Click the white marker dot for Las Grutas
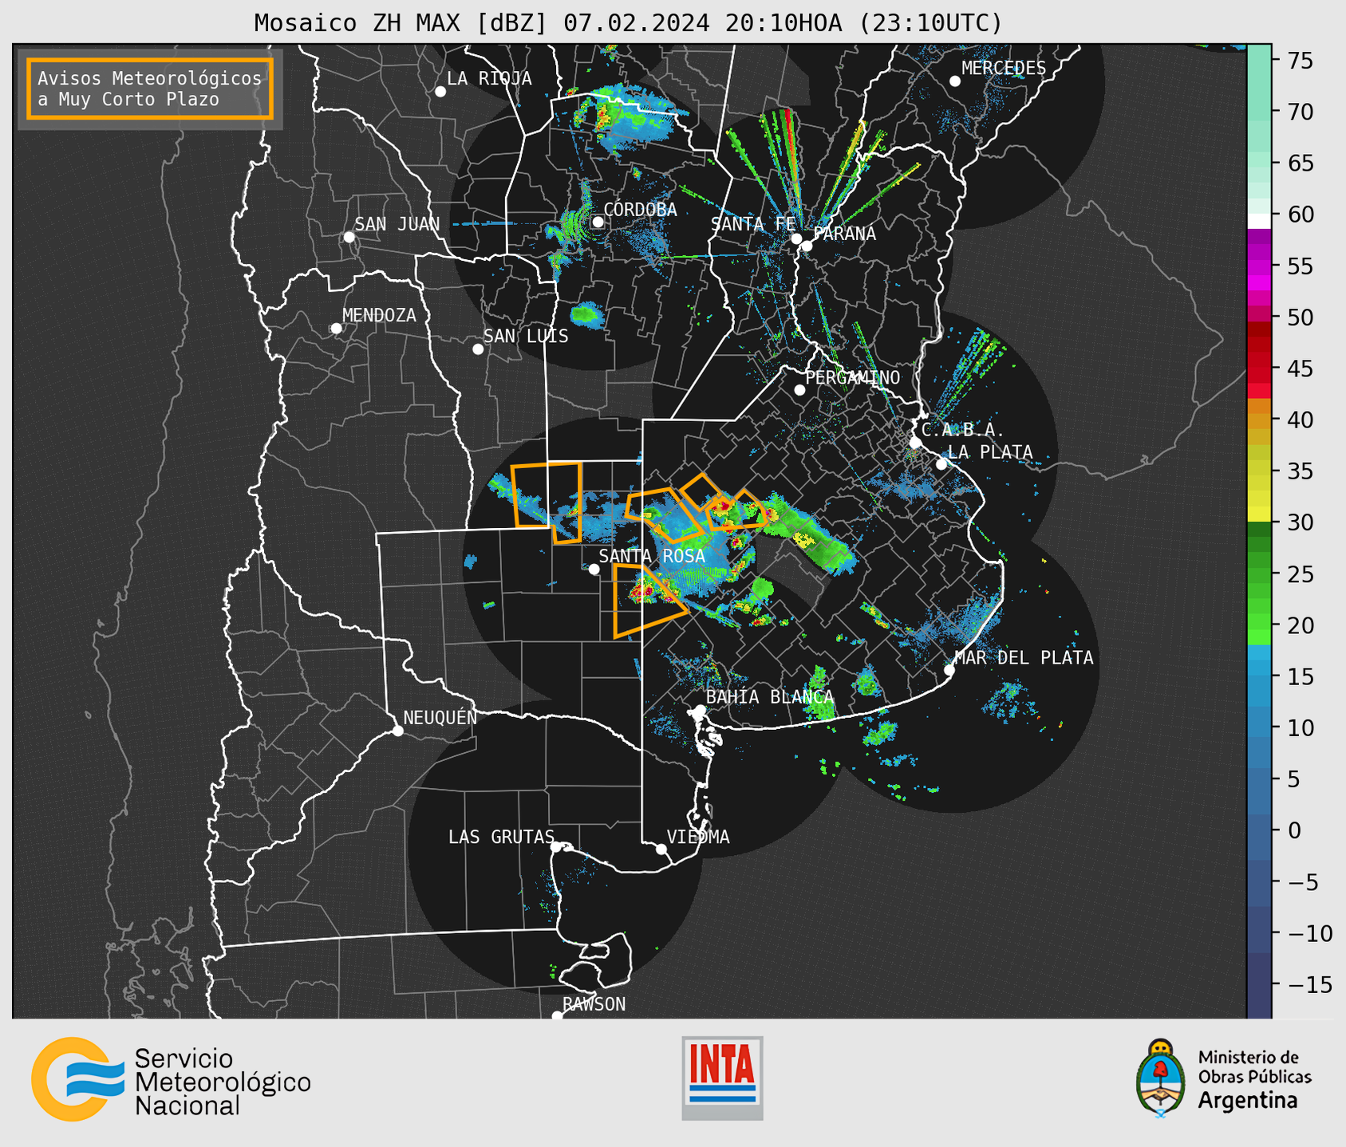 (x=556, y=847)
